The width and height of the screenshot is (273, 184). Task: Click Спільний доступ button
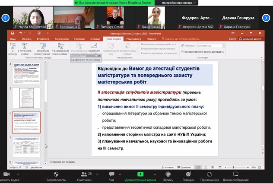250,39
